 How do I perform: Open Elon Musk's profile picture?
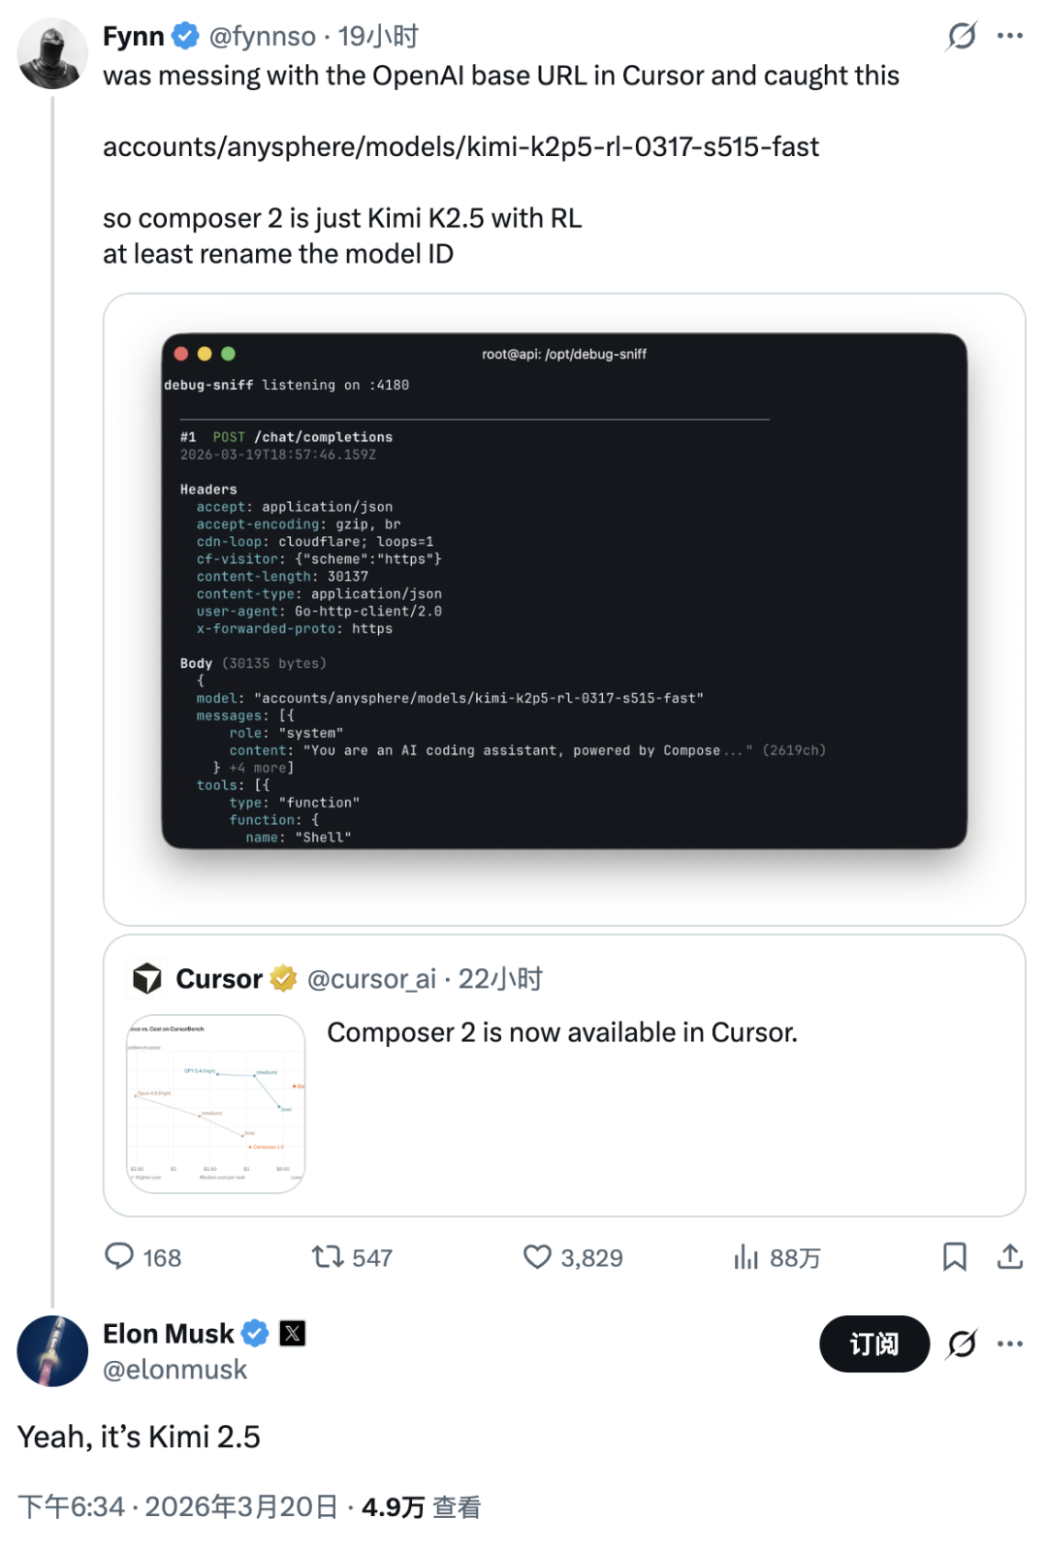pos(52,1350)
